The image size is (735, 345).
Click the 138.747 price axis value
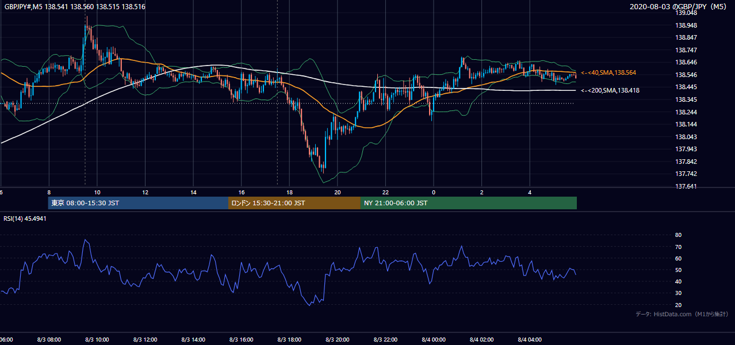tap(686, 51)
